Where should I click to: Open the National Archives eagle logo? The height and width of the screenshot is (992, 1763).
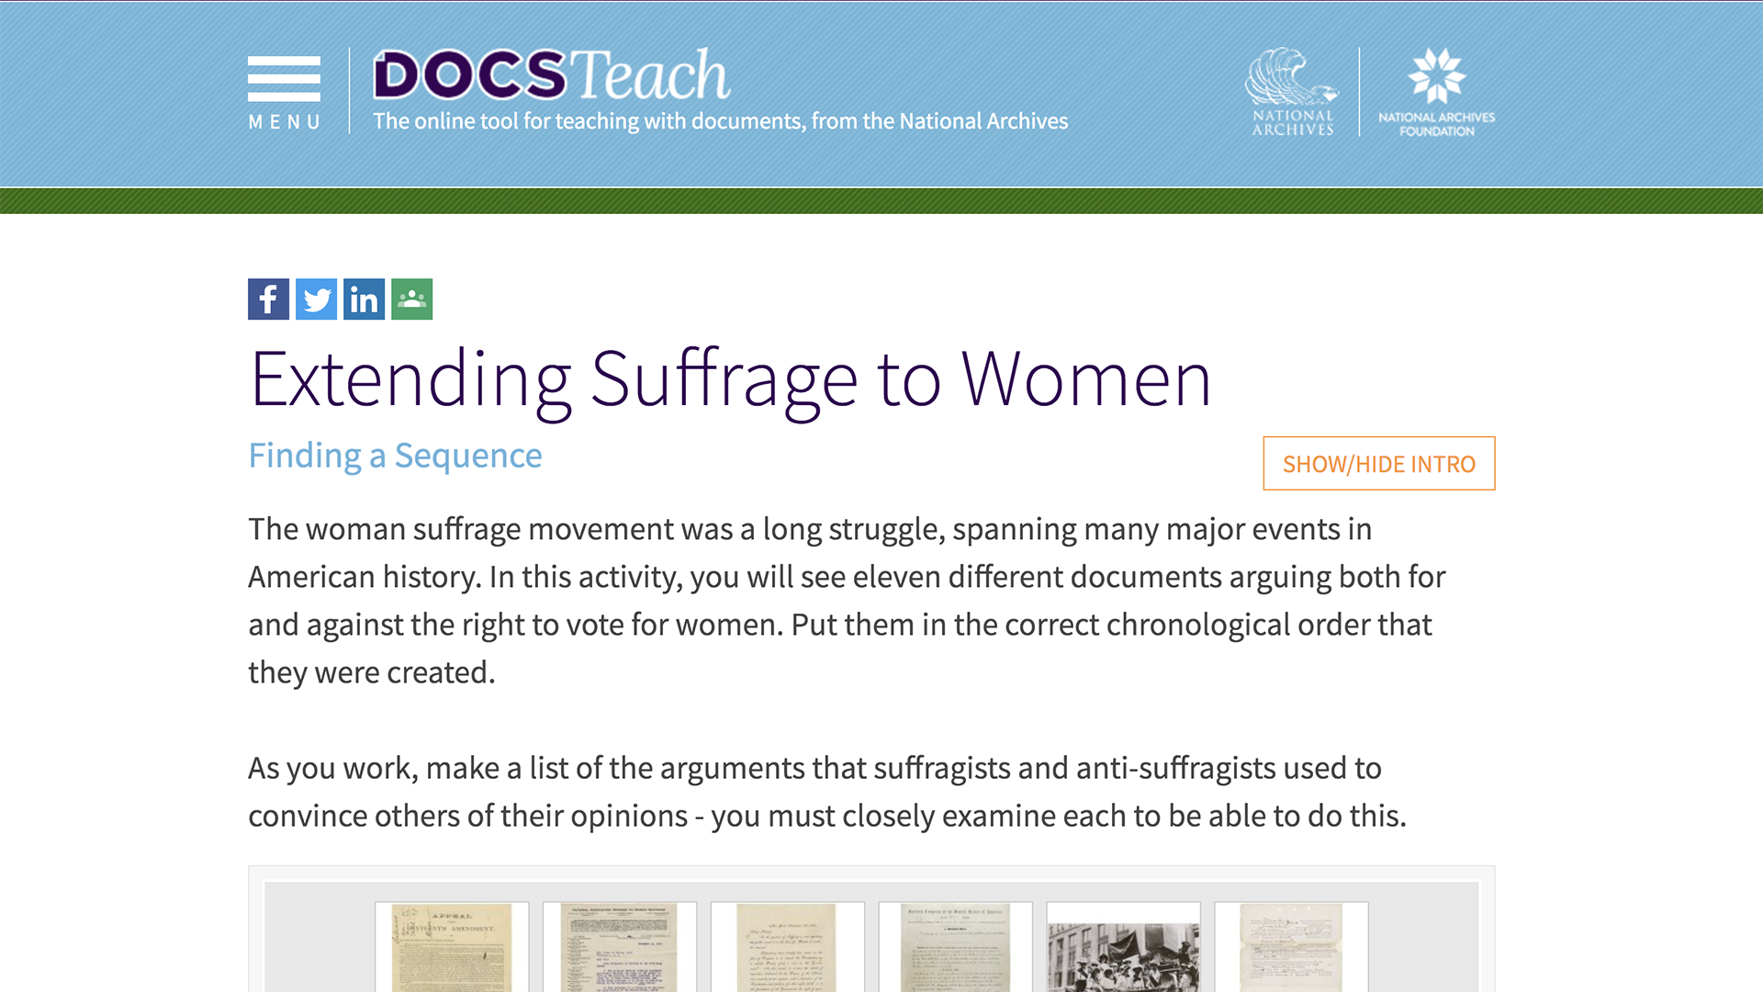[1291, 92]
